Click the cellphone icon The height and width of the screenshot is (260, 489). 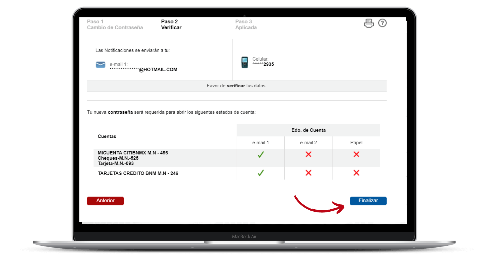coord(244,62)
